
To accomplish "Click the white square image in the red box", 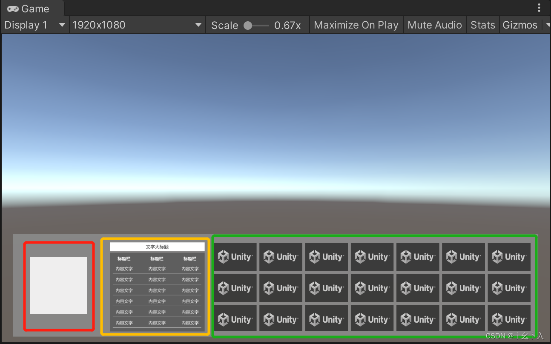I will tap(58, 285).
